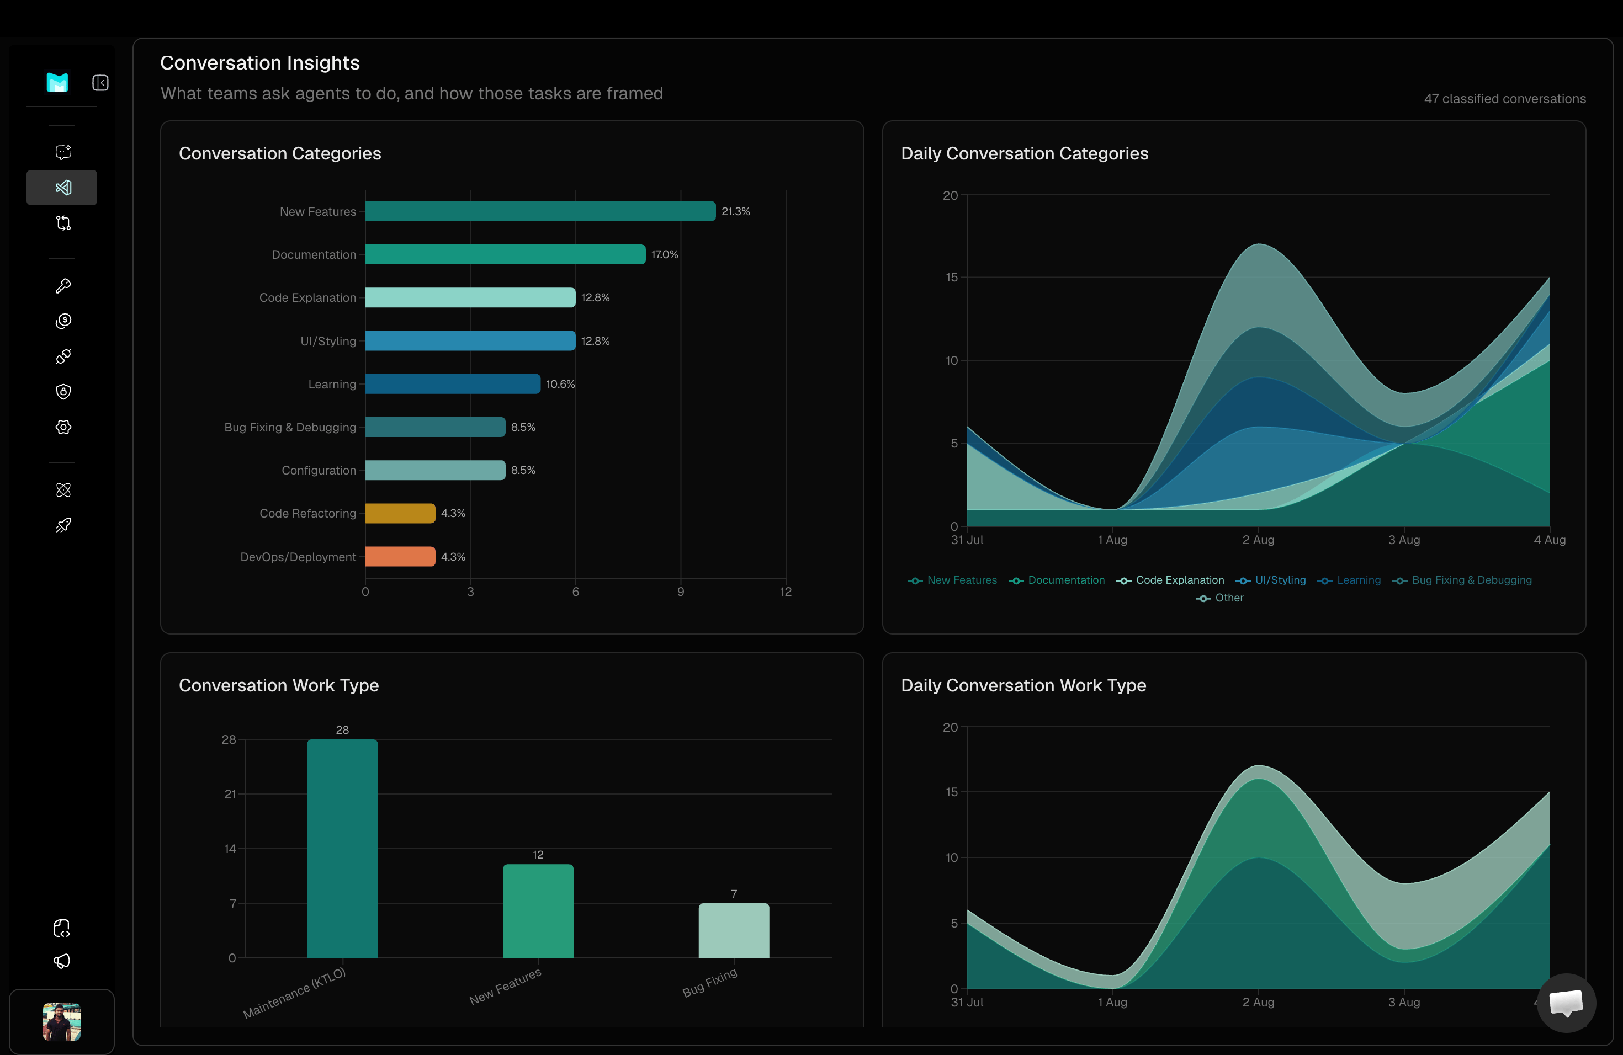Open the rocket icon in sidebar
Screen dimensions: 1623x1055
[x=63, y=525]
